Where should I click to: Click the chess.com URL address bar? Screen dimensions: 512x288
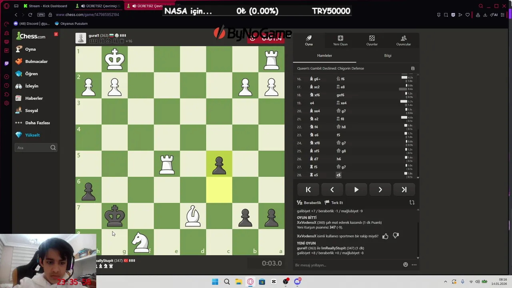pyautogui.click(x=87, y=15)
